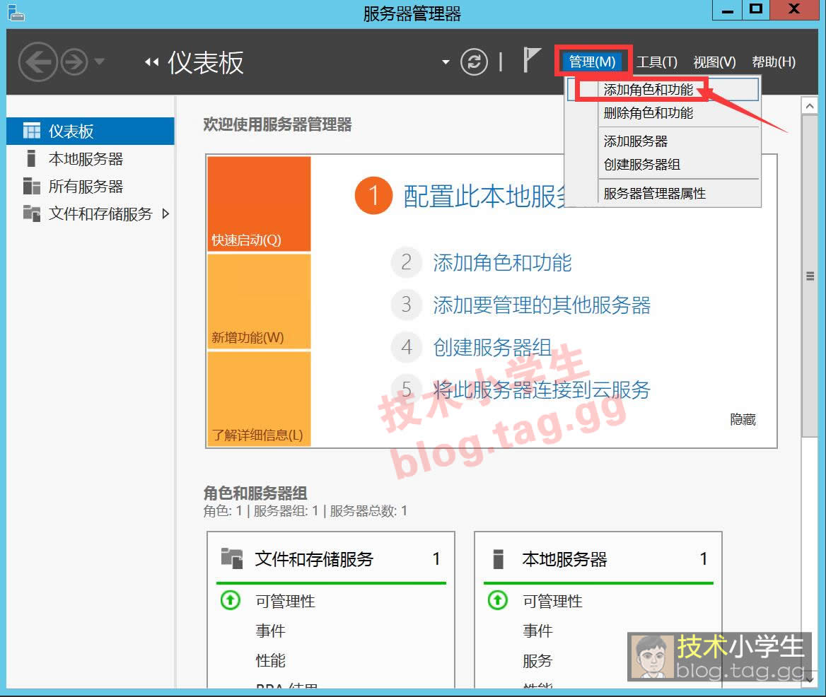Screen dimensions: 826x697
Task: Choose 删除角色和功能 from the menu
Action: coord(648,113)
